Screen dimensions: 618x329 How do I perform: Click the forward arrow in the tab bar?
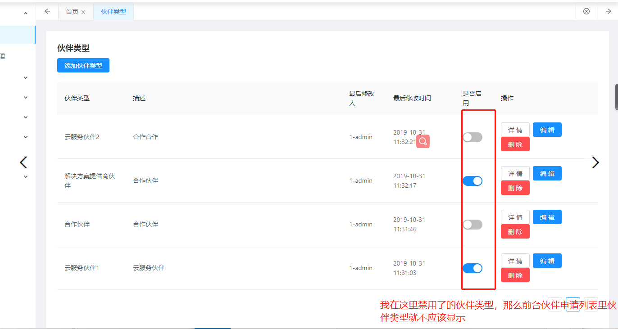click(x=608, y=12)
